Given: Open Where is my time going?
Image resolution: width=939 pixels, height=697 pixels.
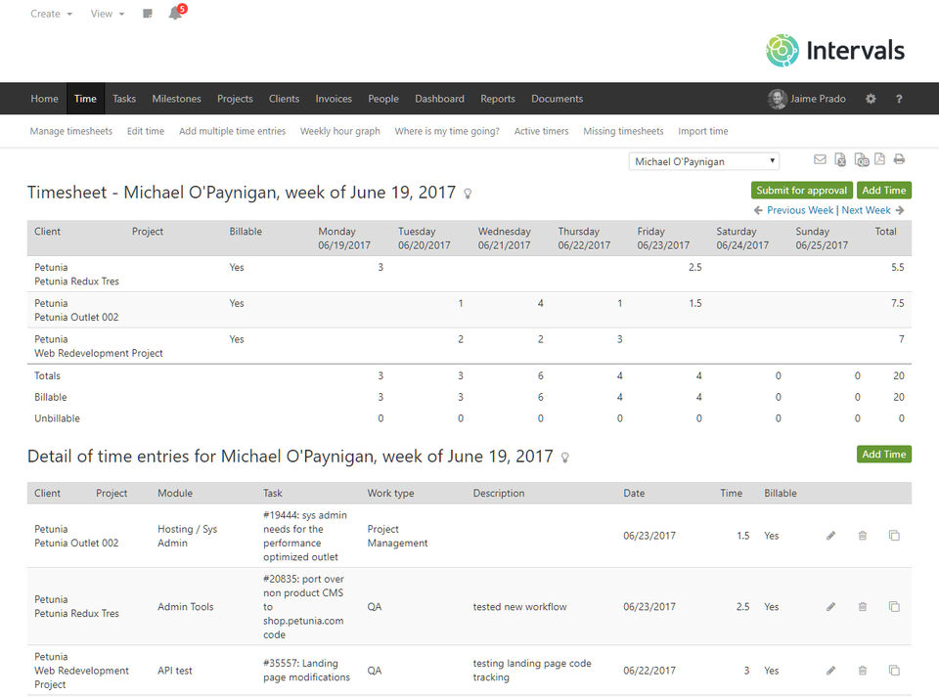Looking at the screenshot, I should point(447,131).
